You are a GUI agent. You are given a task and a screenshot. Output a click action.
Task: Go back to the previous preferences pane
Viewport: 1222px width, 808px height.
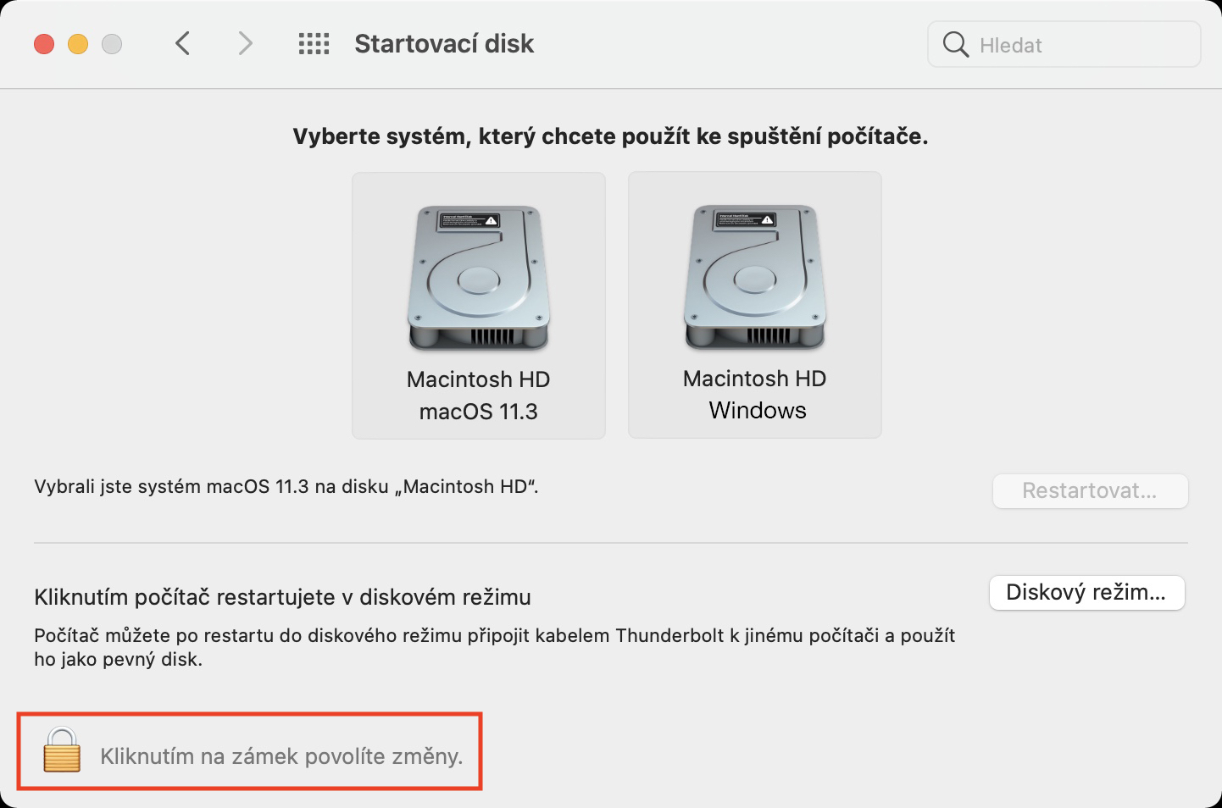182,43
